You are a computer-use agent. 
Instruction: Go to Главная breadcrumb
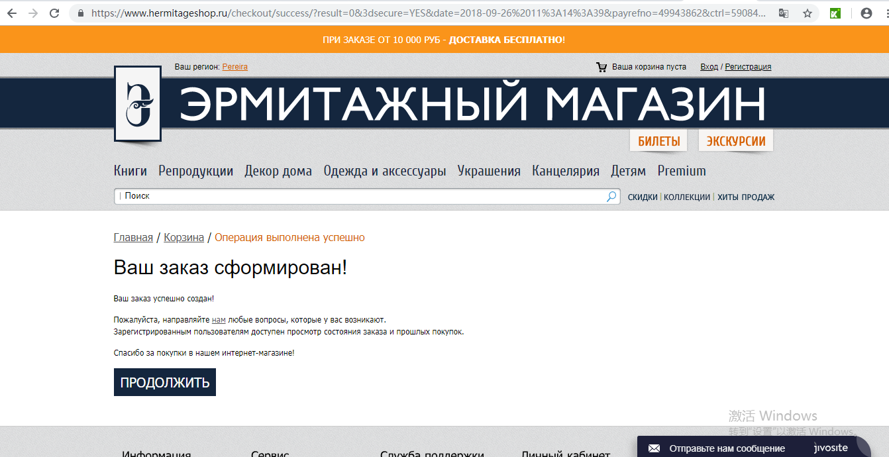coord(133,237)
